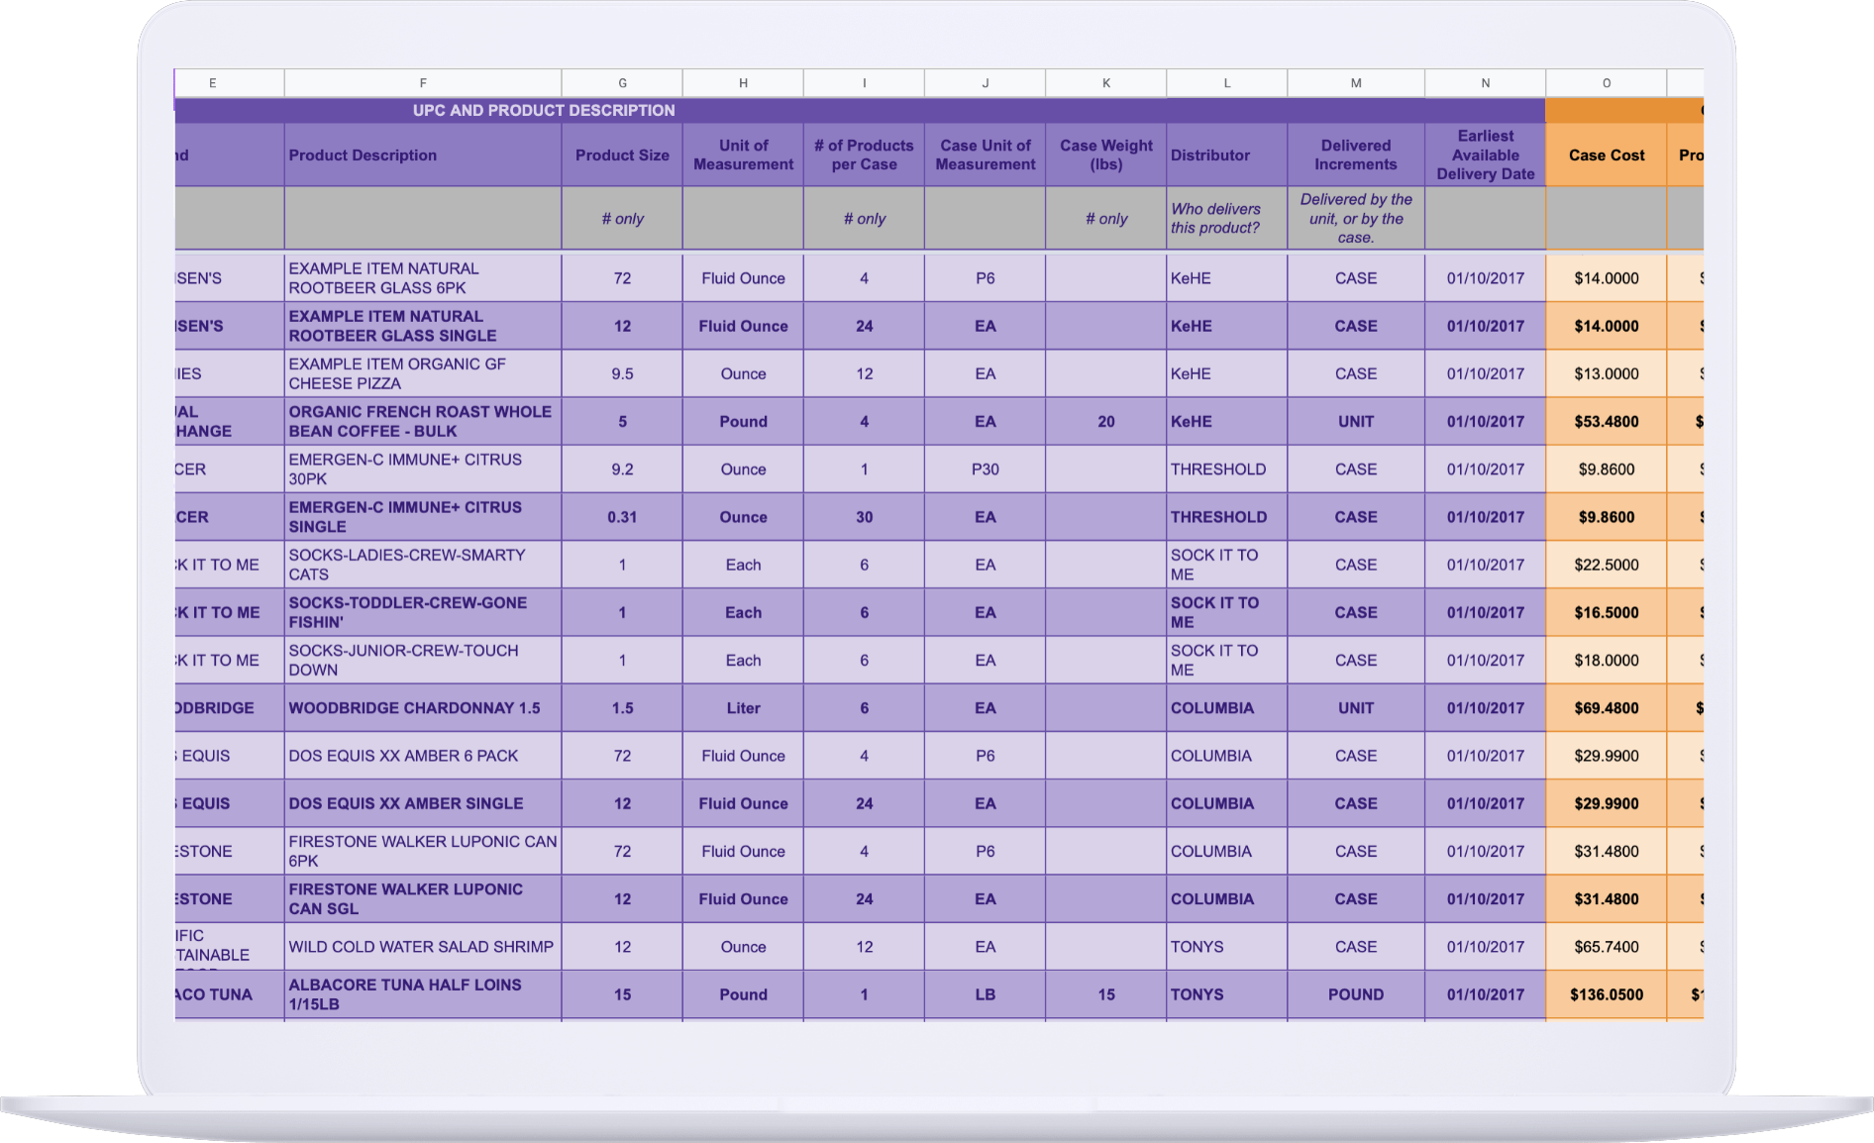The image size is (1874, 1143).
Task: Click the $69.4800 case cost cell
Action: pyautogui.click(x=1606, y=708)
